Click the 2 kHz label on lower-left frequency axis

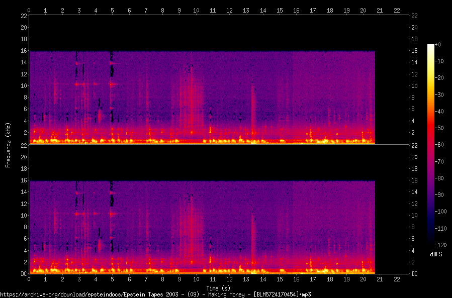(24, 262)
